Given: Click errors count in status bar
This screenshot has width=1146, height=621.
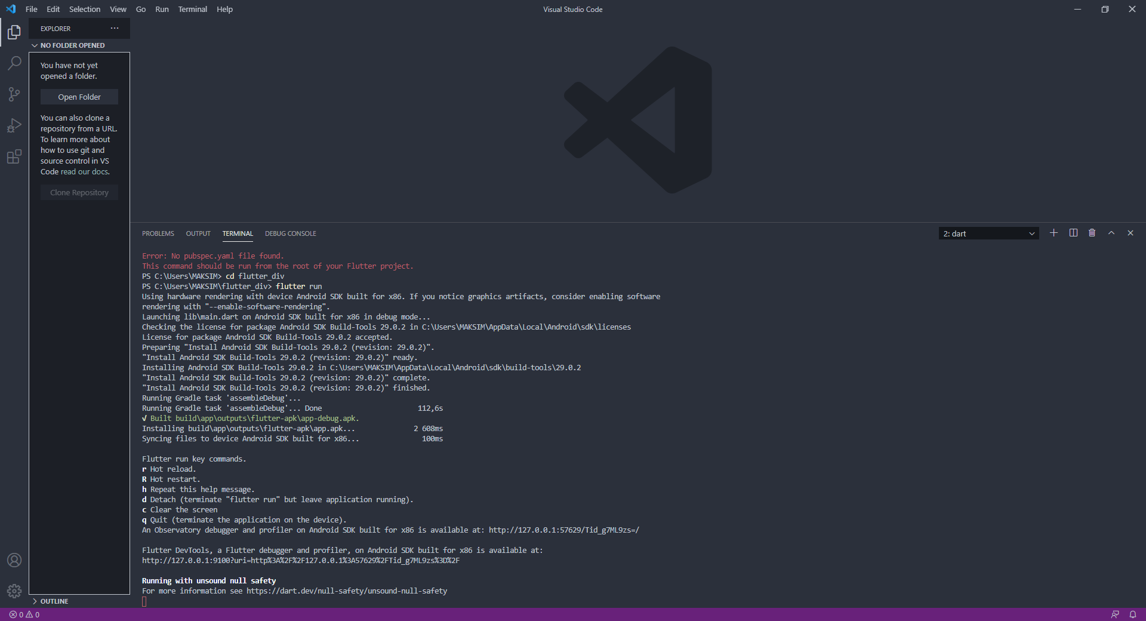Looking at the screenshot, I should coord(16,614).
